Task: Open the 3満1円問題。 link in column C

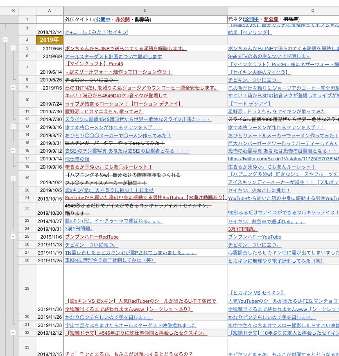Action: pyautogui.click(x=80, y=229)
